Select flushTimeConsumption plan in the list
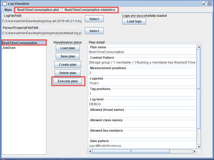This screenshot has height=160, width=214. point(24,43)
